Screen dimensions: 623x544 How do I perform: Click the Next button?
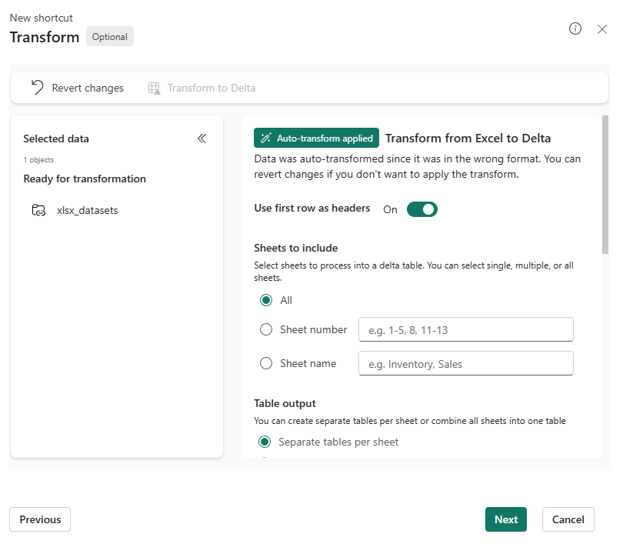tap(505, 519)
